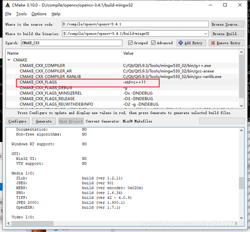Click the -O2 -g -DNDEBUG value cell
This screenshot has height=232, width=250.
141,104
